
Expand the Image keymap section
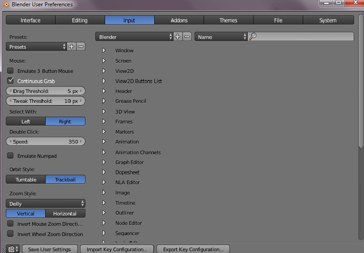(104, 192)
